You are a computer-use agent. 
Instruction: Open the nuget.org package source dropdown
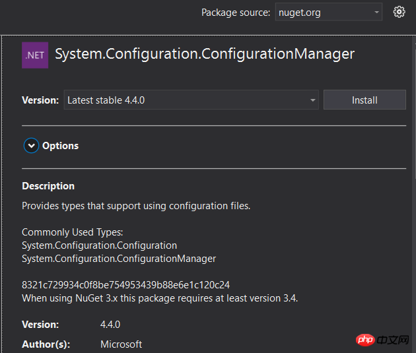click(x=328, y=12)
